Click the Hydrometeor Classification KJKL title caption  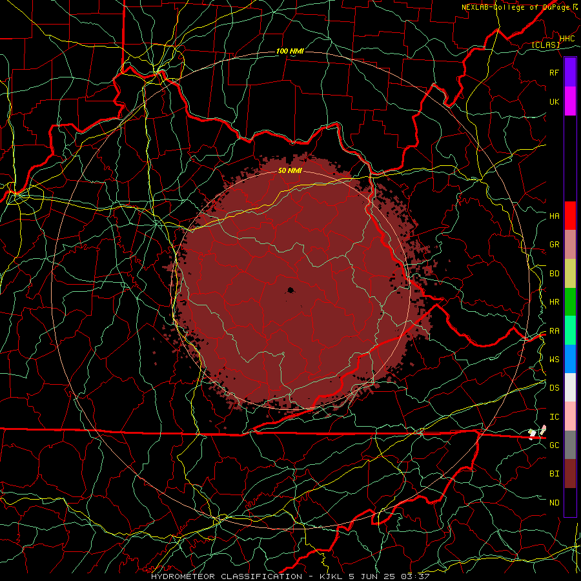click(290, 576)
